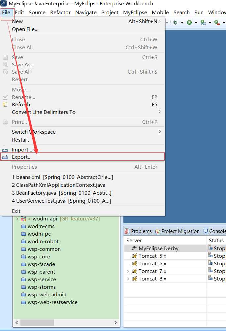Image resolution: width=226 pixels, height=331 pixels.
Task: Open dropdown next to Run-last-launched icon
Action: point(210,22)
